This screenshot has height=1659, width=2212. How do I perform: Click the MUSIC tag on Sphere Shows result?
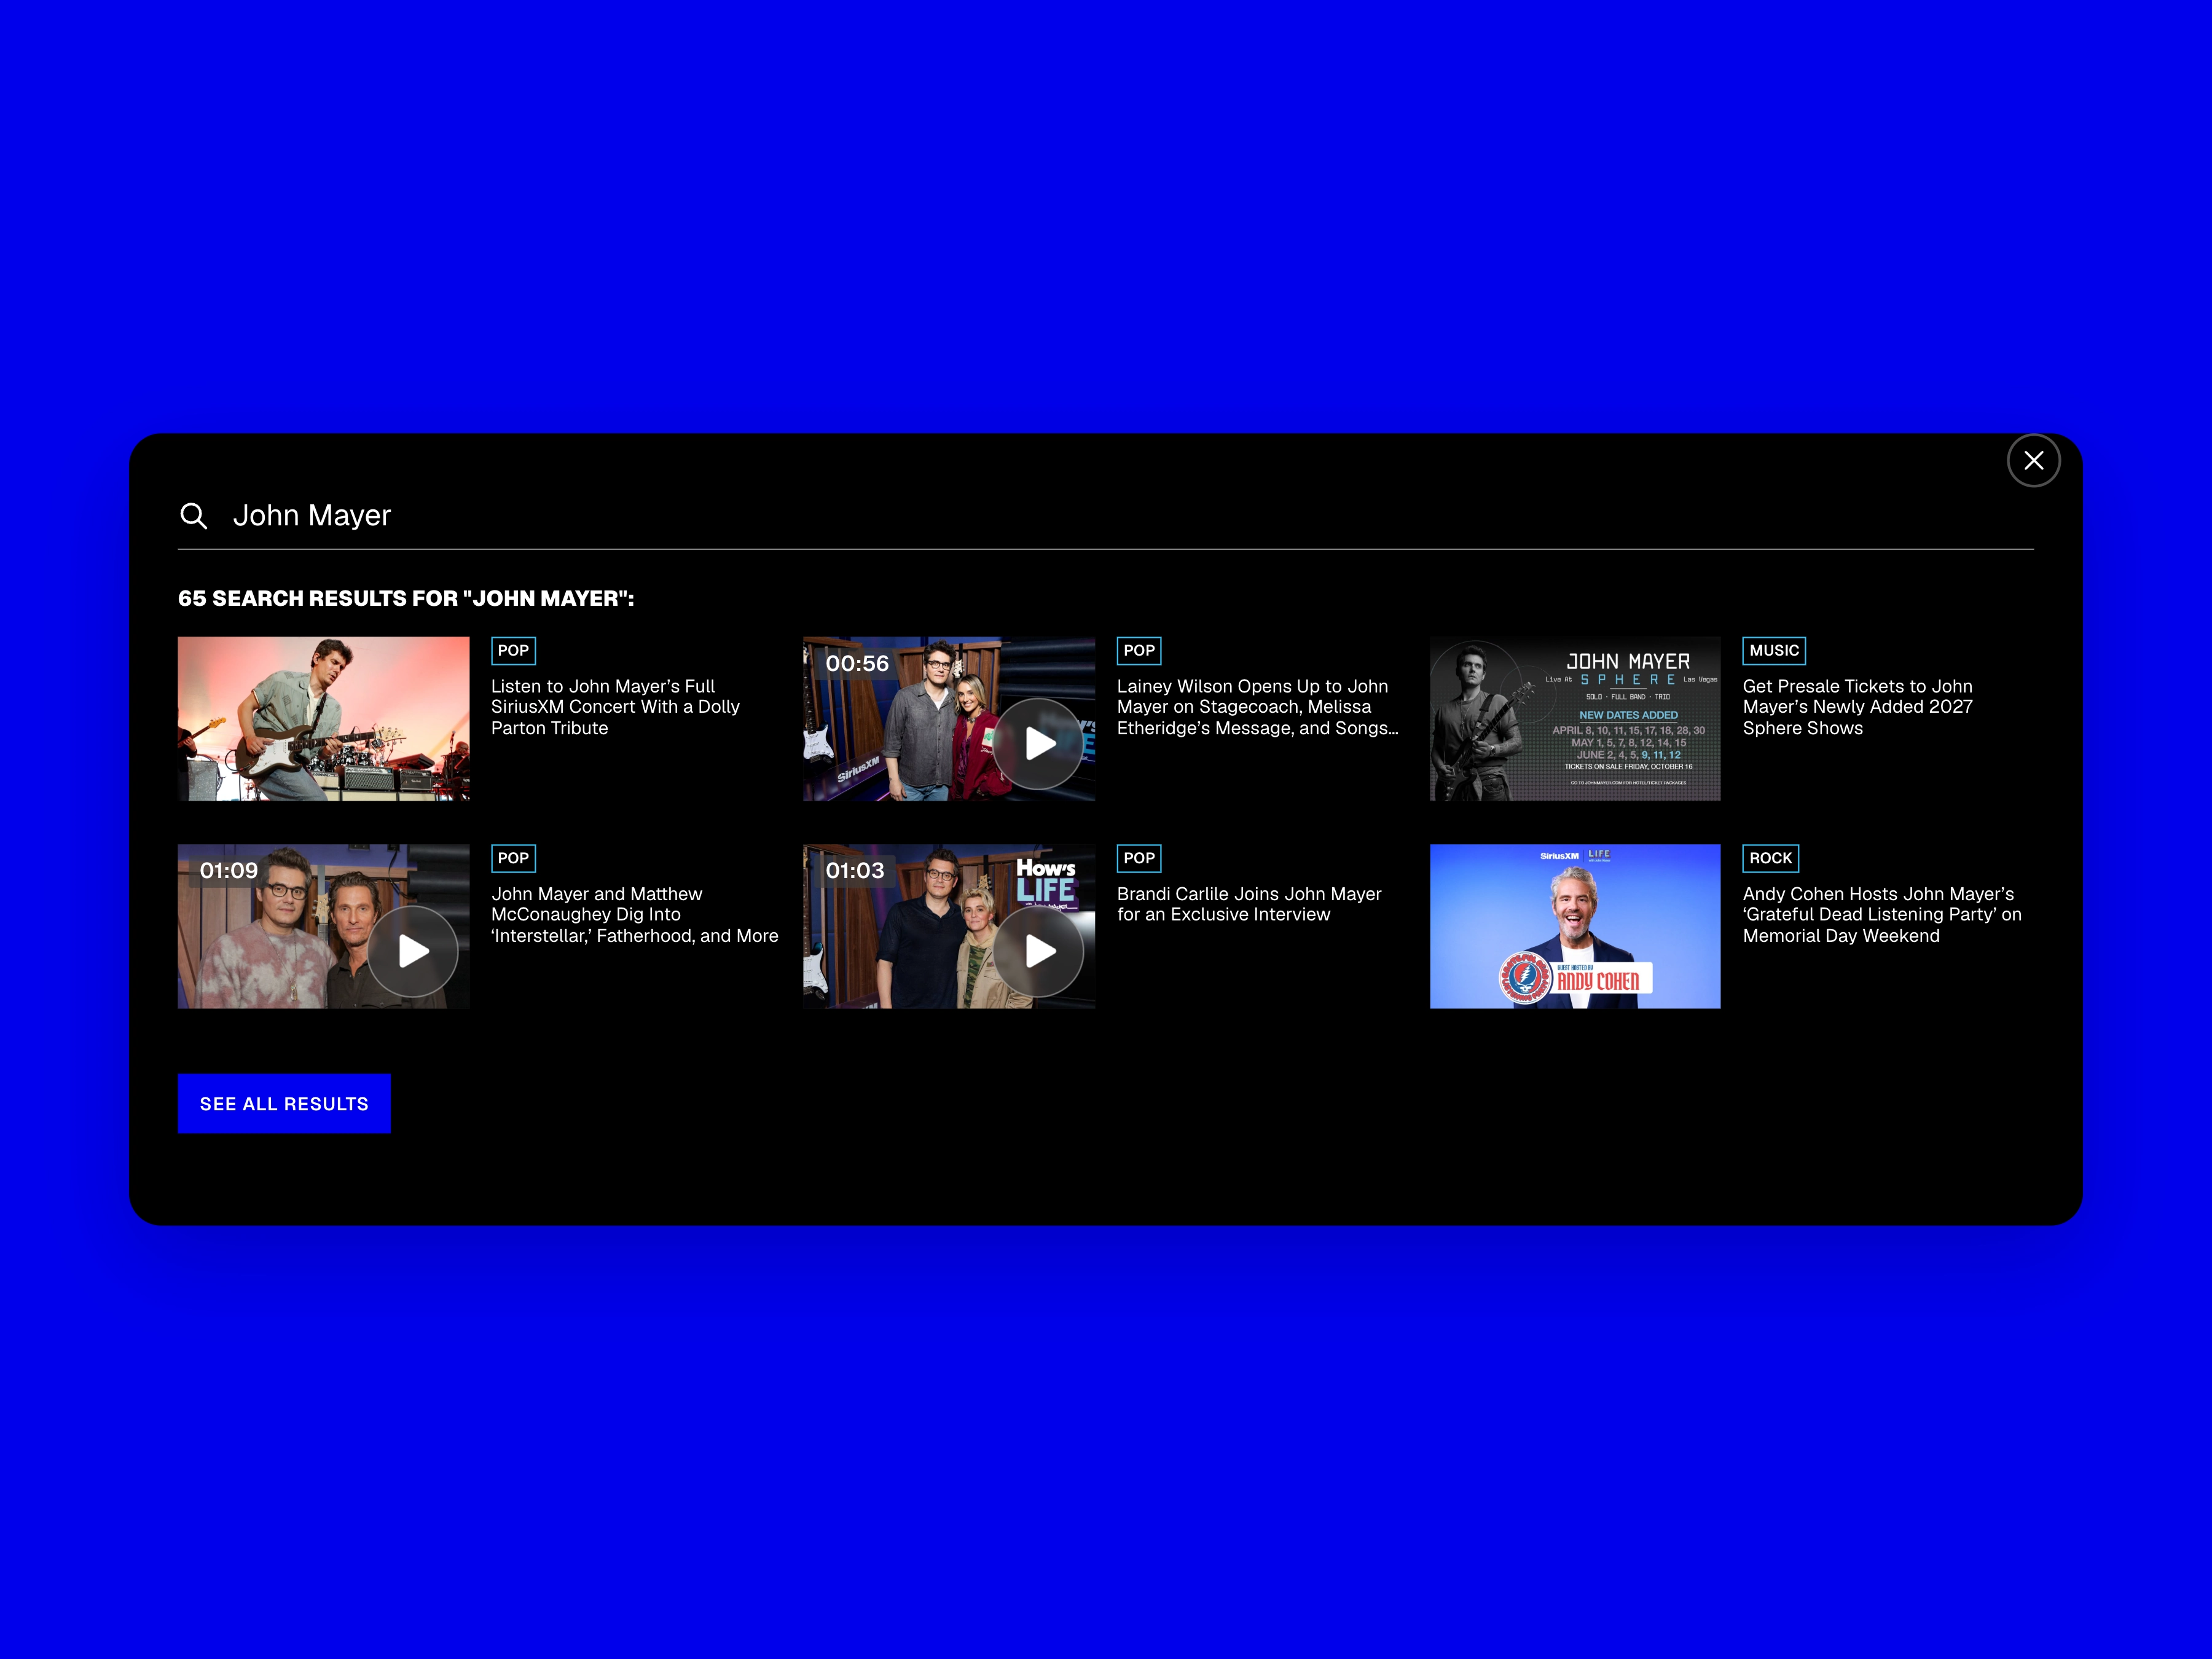(x=1774, y=651)
